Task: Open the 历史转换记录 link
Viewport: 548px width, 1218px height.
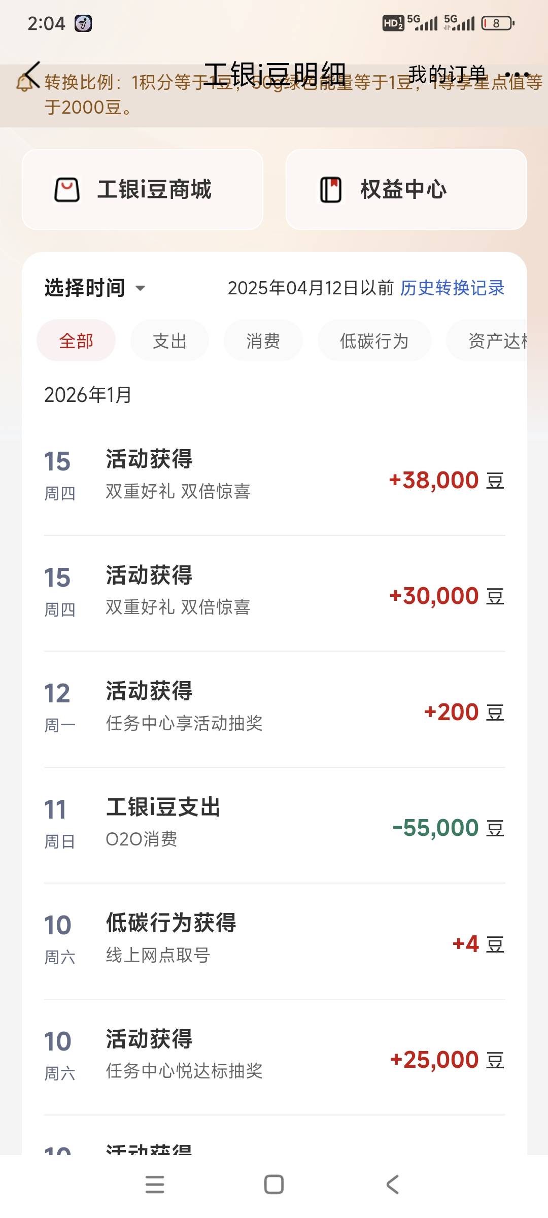Action: [453, 288]
